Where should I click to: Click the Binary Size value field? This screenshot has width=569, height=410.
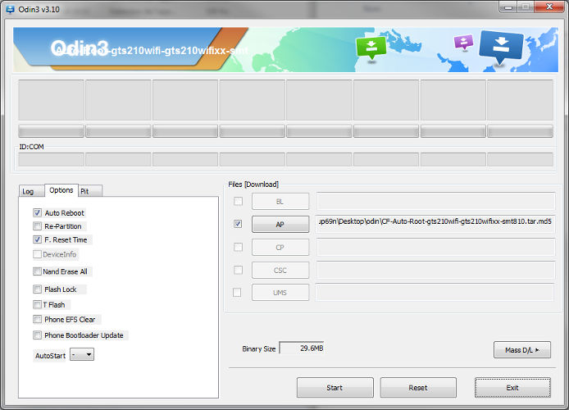tap(302, 348)
